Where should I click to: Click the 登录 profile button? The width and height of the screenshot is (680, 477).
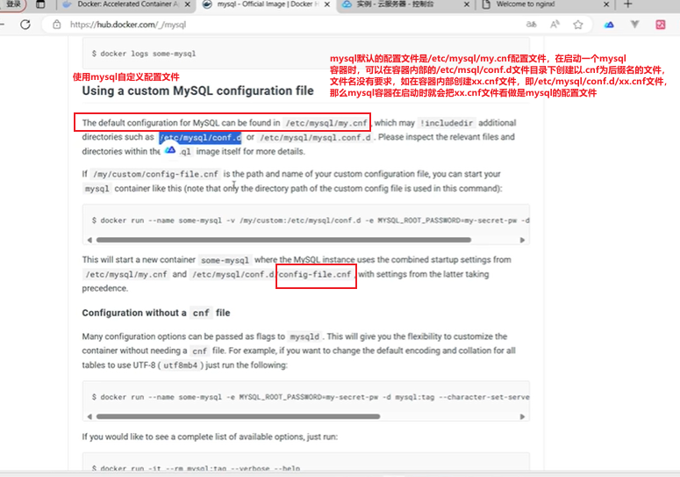tap(13, 4)
